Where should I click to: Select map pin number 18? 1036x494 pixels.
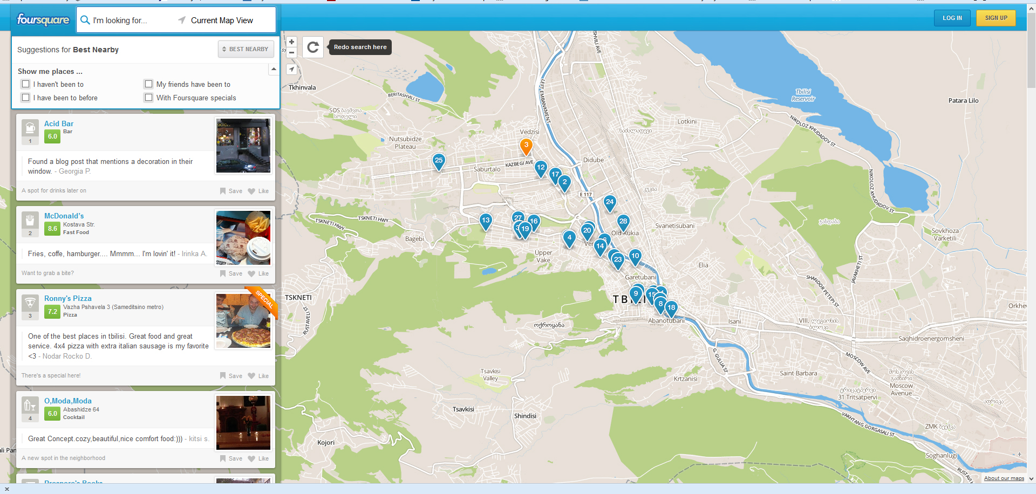(671, 308)
